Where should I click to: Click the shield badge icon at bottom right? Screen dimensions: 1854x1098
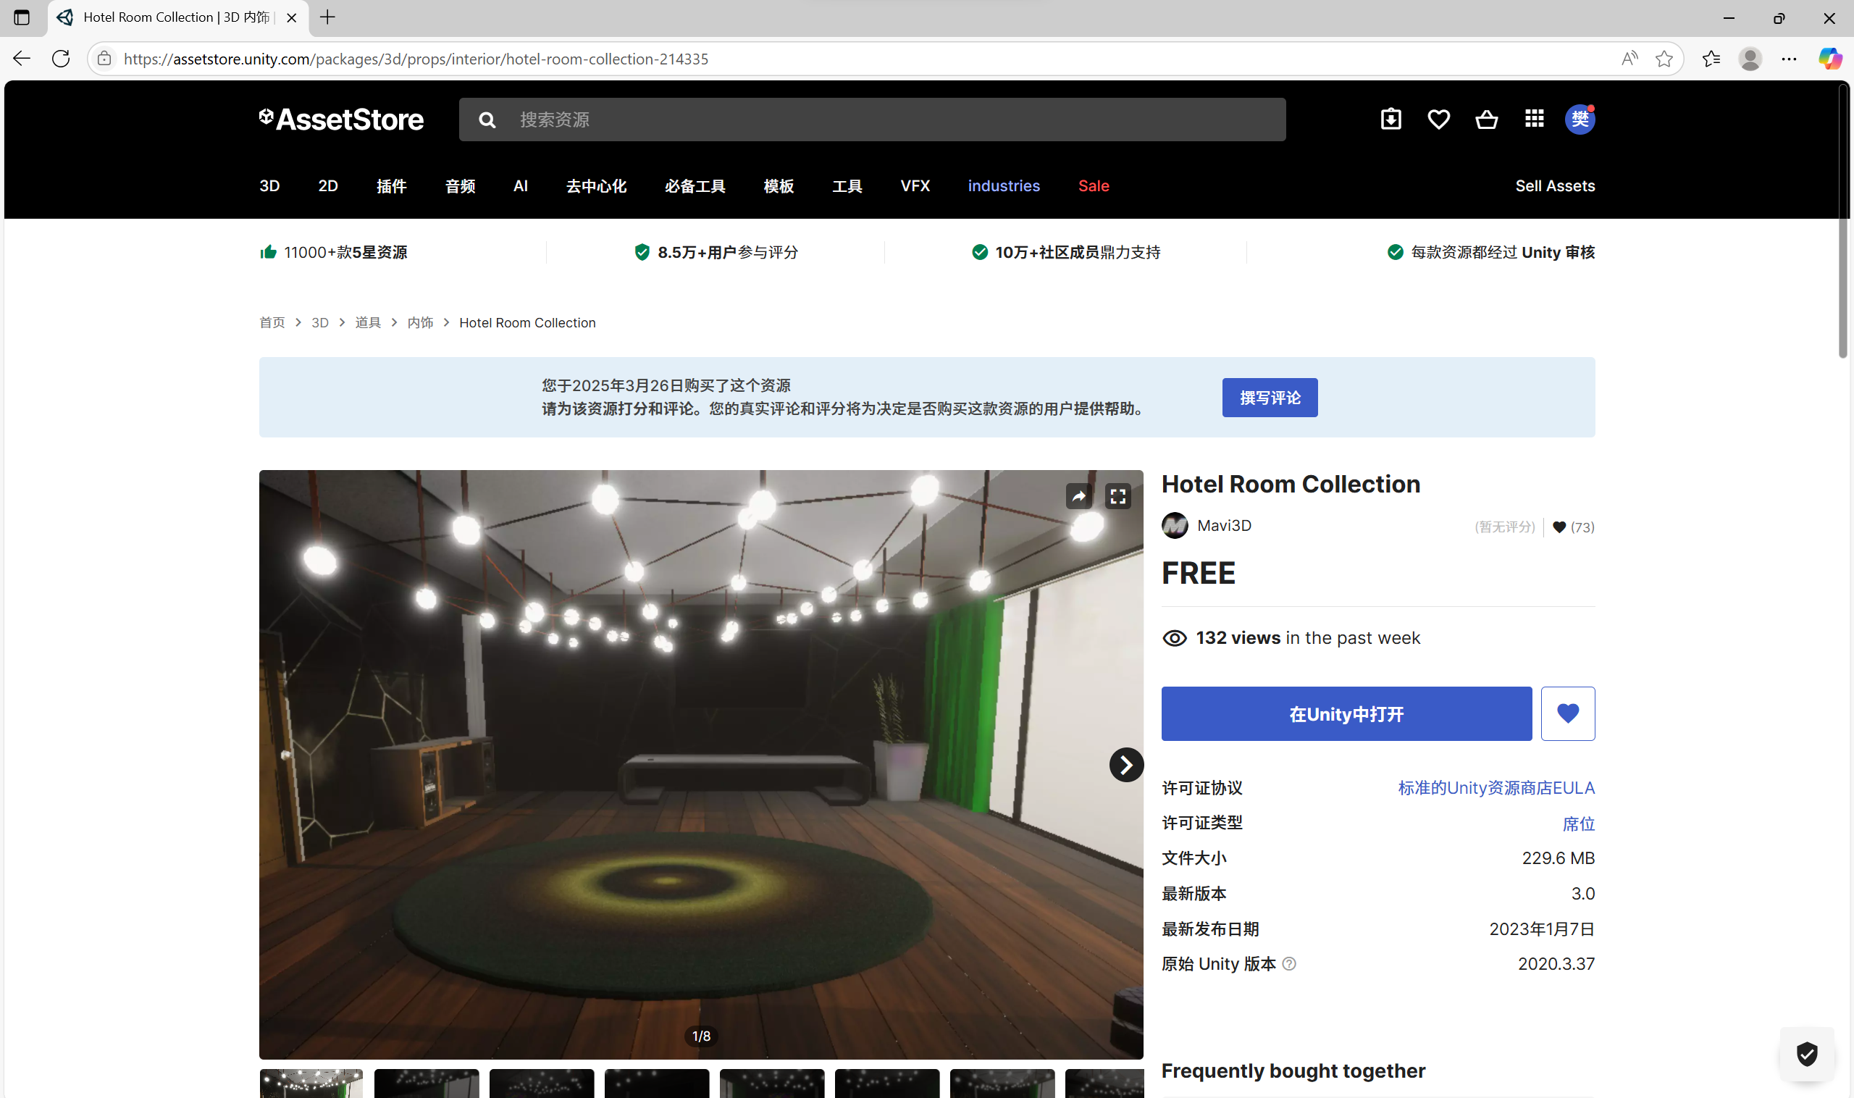pyautogui.click(x=1807, y=1053)
